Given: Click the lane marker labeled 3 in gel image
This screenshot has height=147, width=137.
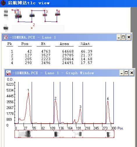Looking at the screenshot, I should click(47, 12).
